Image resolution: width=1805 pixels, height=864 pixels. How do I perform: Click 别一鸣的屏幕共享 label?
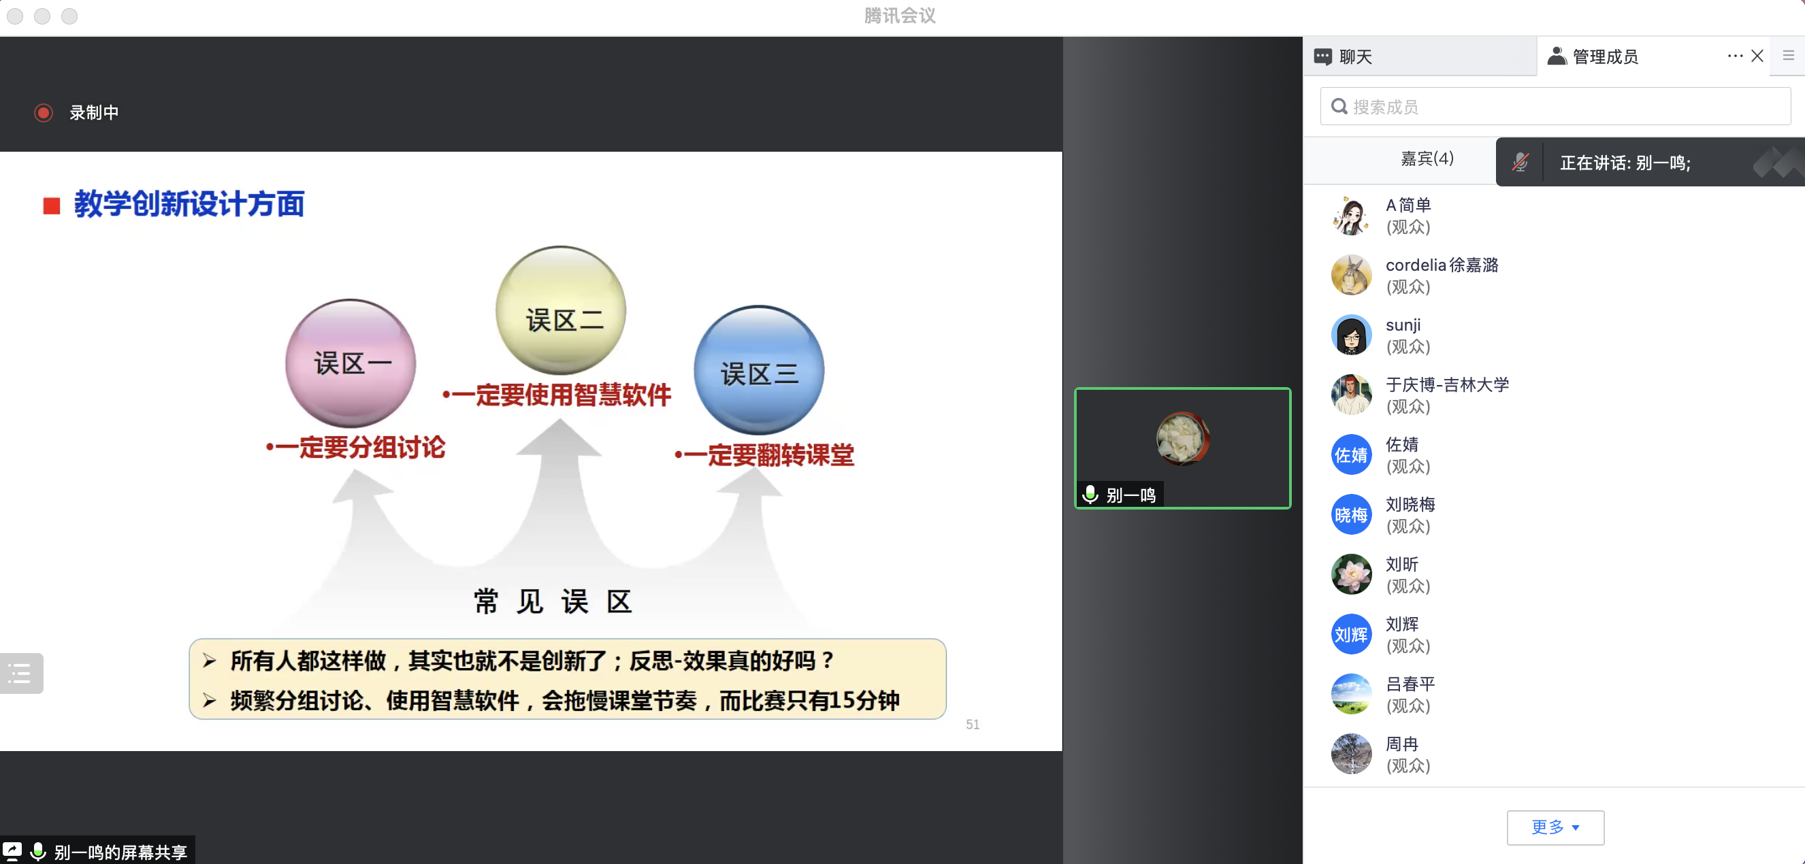point(120,852)
